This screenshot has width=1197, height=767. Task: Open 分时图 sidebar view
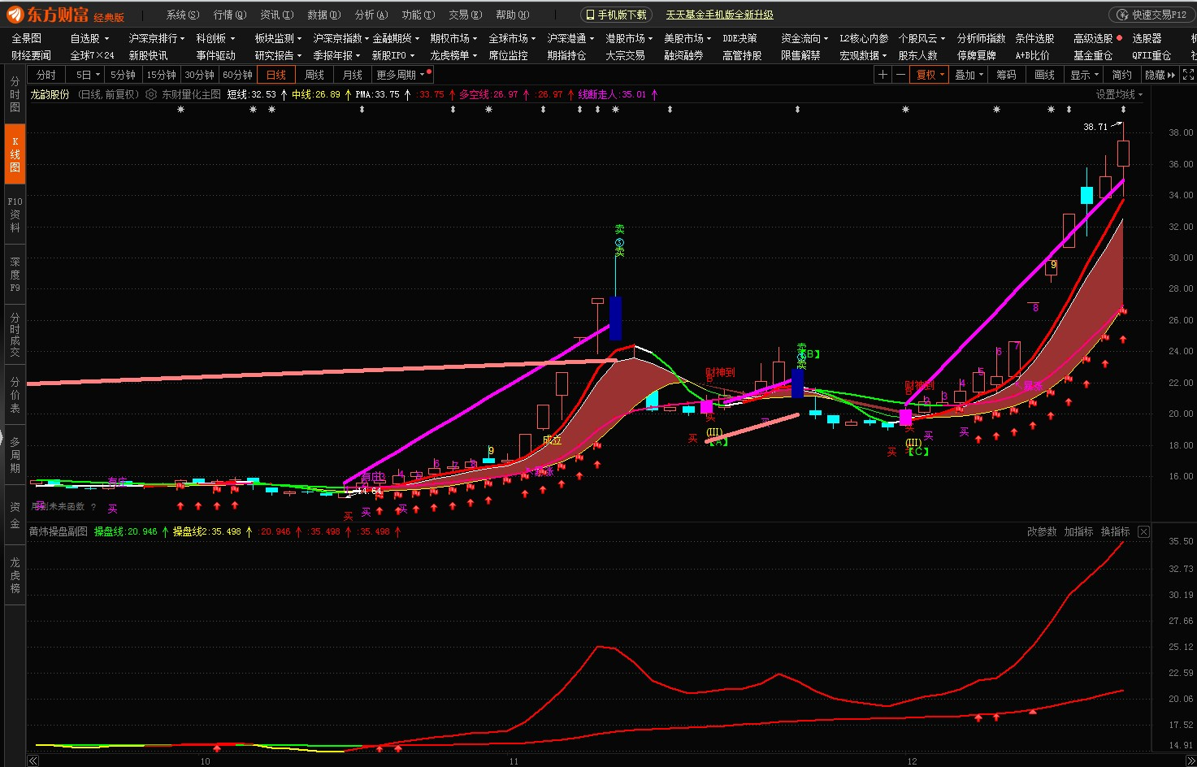click(x=15, y=94)
